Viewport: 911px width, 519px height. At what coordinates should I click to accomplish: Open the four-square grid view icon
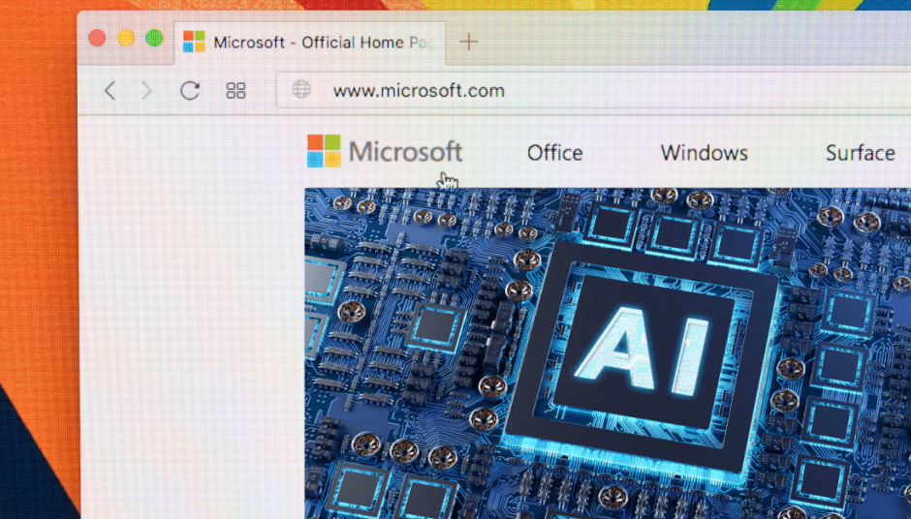click(236, 91)
